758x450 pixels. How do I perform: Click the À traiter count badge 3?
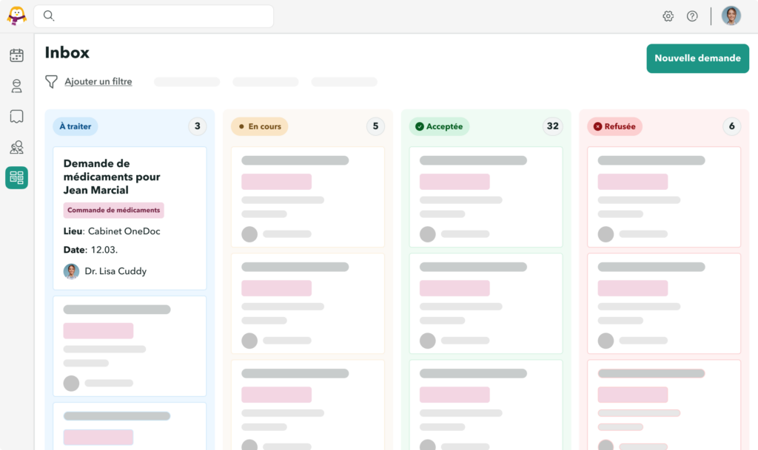coord(197,126)
